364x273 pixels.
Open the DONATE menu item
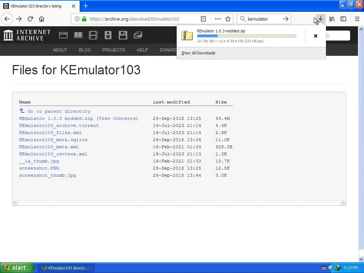(x=168, y=50)
